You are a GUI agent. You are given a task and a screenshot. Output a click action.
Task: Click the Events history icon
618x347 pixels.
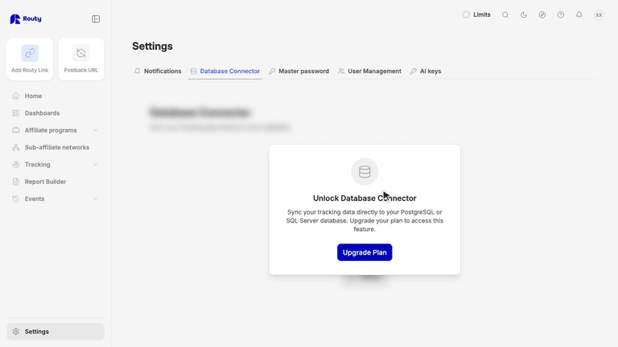pos(16,198)
